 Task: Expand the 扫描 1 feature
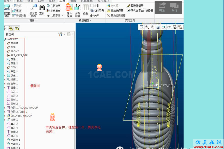tap(5, 79)
